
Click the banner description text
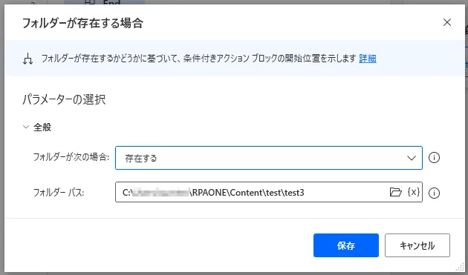[x=199, y=59]
